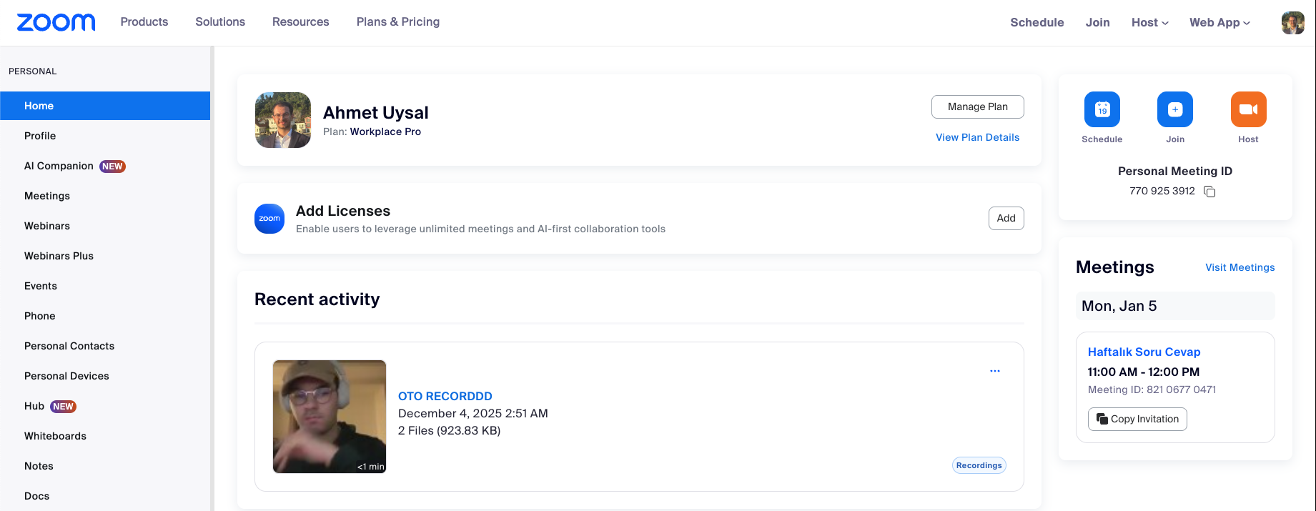Open the View Plan Details link
This screenshot has width=1316, height=511.
point(977,137)
